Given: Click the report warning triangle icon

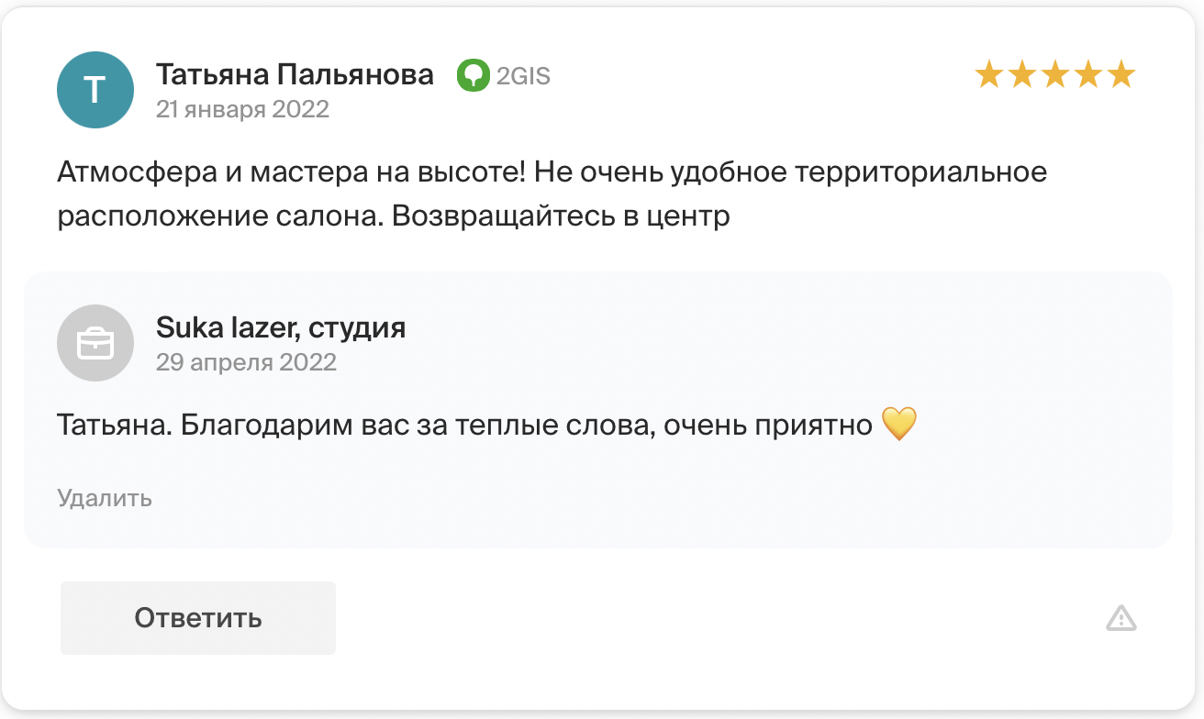Looking at the screenshot, I should (x=1121, y=618).
